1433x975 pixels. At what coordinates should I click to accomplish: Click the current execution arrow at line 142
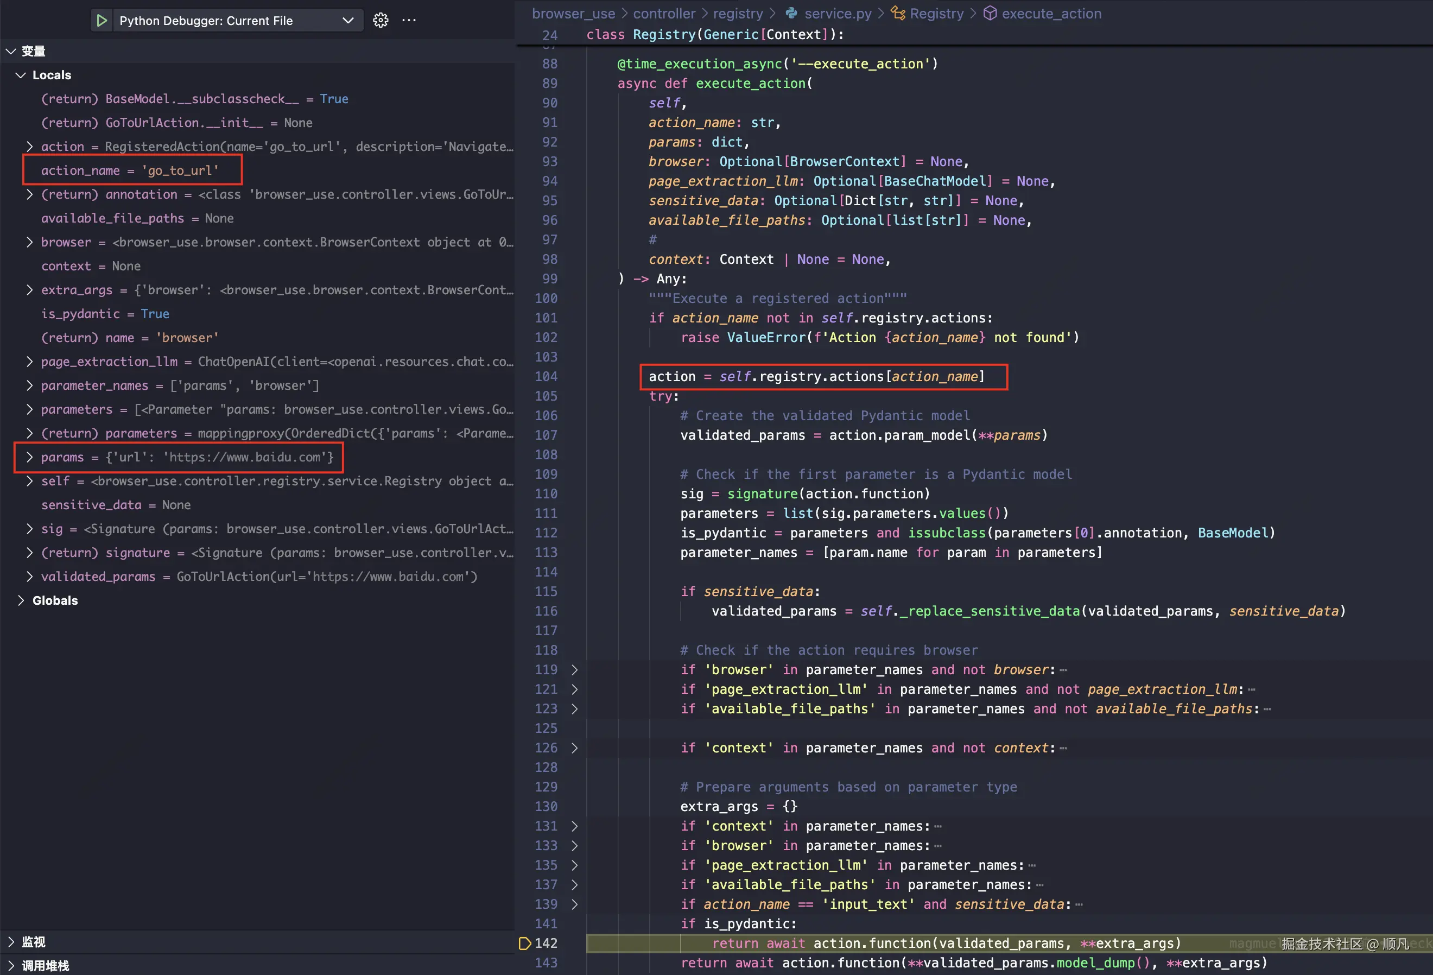(525, 943)
